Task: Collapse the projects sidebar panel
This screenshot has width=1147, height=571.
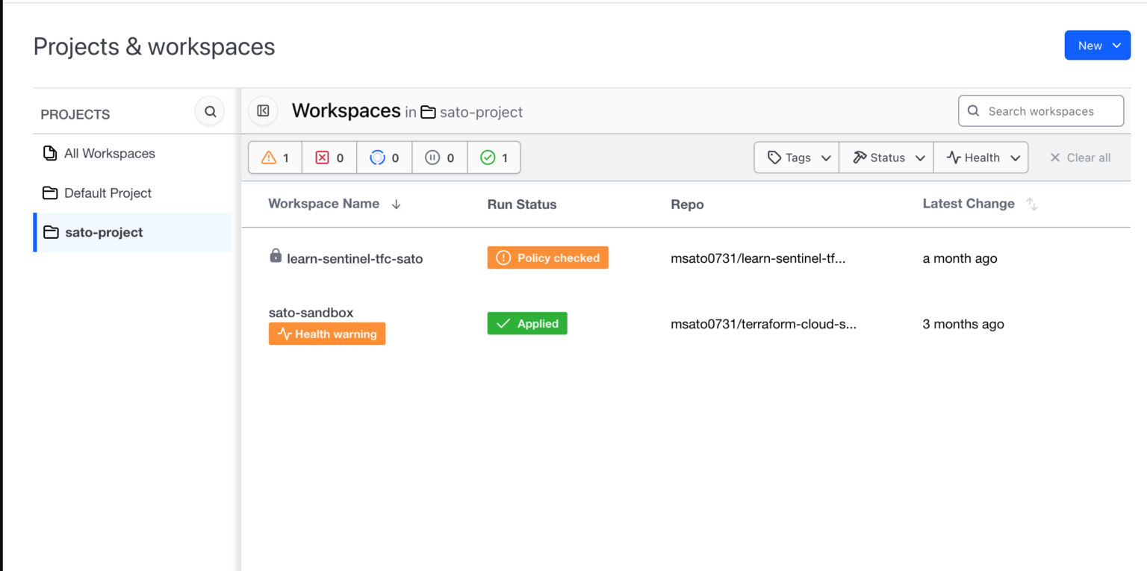Action: pyautogui.click(x=263, y=110)
